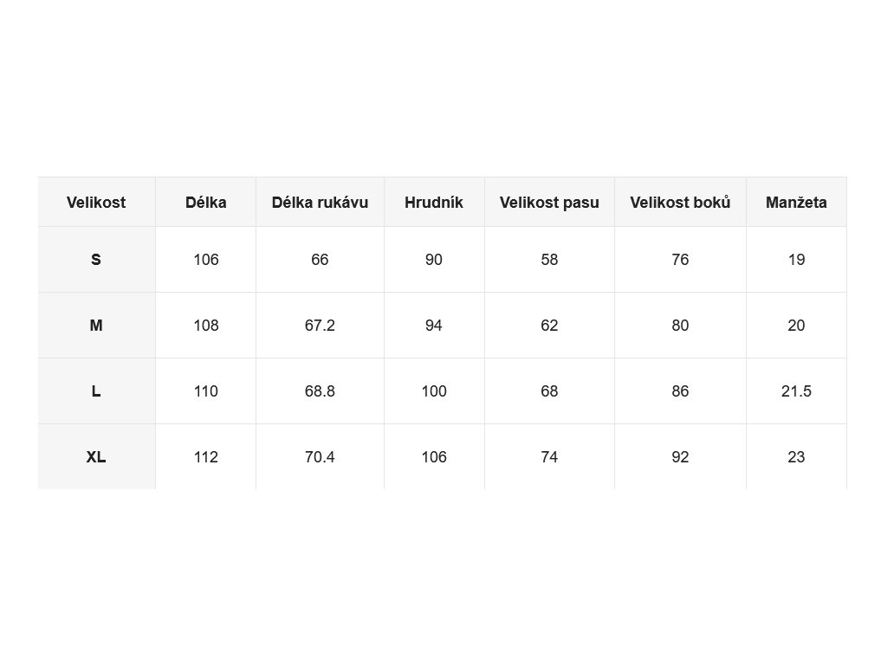Click the 21.5 cuff value cell
This screenshot has height=665, width=887.
coord(797,391)
